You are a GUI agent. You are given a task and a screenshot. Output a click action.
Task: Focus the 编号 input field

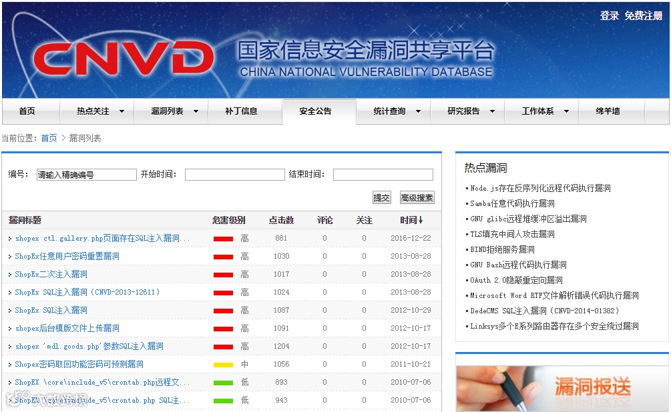click(x=86, y=175)
